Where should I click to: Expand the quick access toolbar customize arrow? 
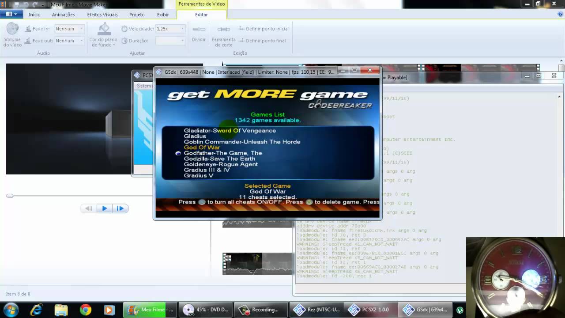[44, 4]
